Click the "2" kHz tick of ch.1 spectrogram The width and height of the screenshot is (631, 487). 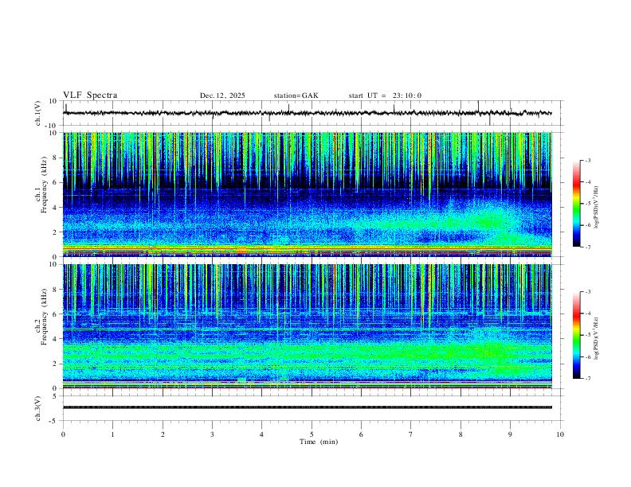coord(56,232)
